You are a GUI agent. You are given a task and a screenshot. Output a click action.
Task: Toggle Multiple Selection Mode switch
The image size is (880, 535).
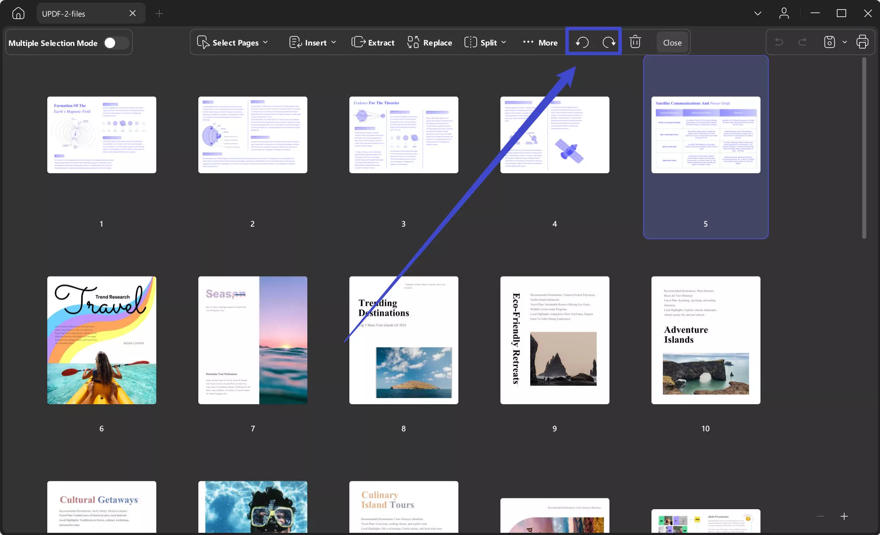116,43
